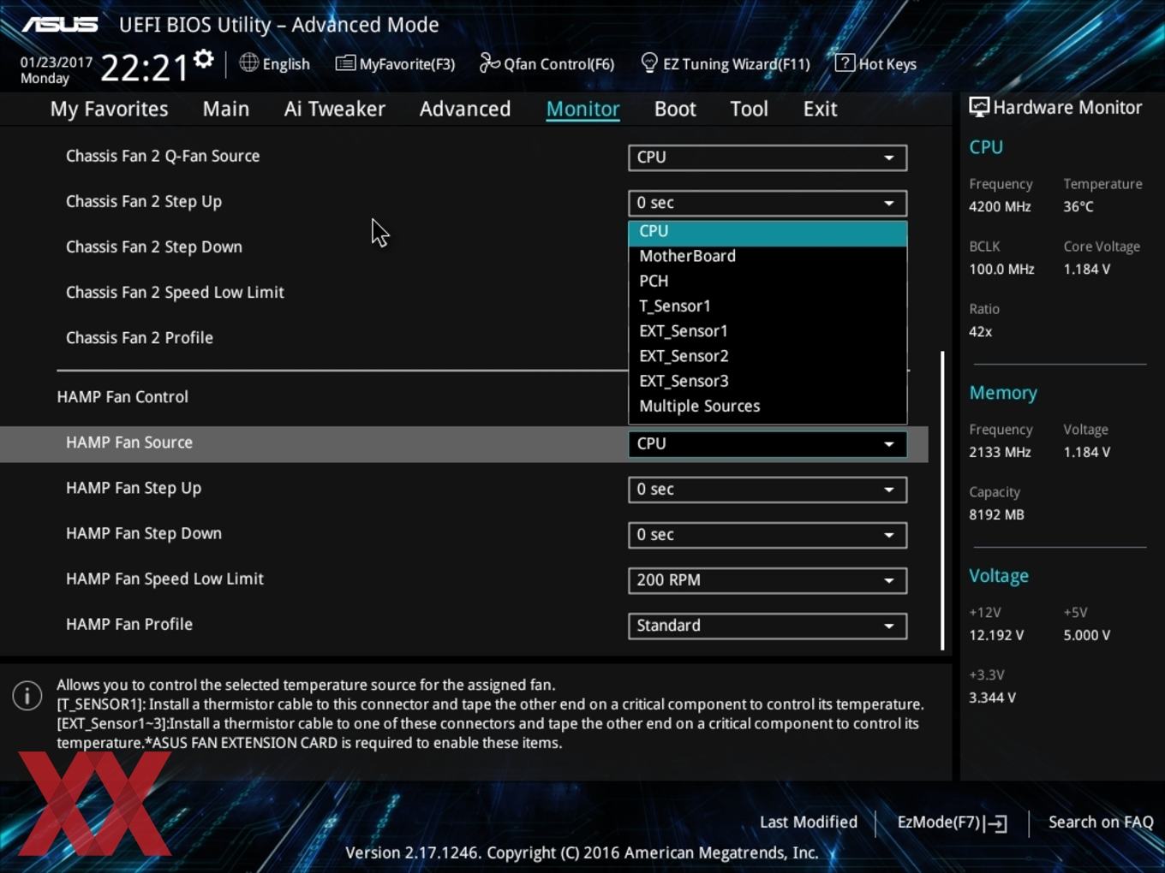Switch to the Main tab
The width and height of the screenshot is (1165, 873).
click(226, 109)
